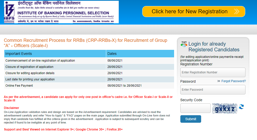Screen dimensions: 257x140
Task: Select "Last date for printing your application" cell
Action: point(55,79)
